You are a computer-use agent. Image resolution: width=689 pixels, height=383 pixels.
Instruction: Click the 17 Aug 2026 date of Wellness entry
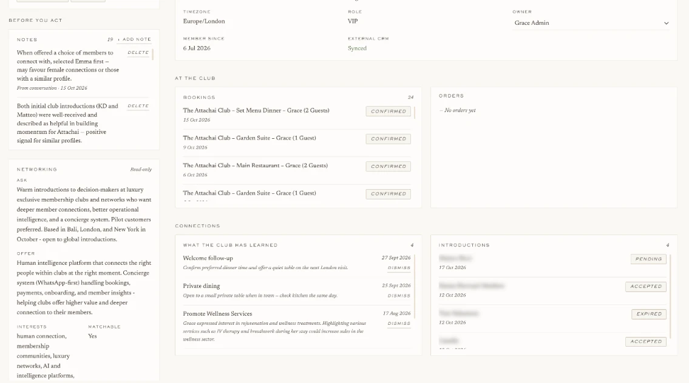[397, 314]
